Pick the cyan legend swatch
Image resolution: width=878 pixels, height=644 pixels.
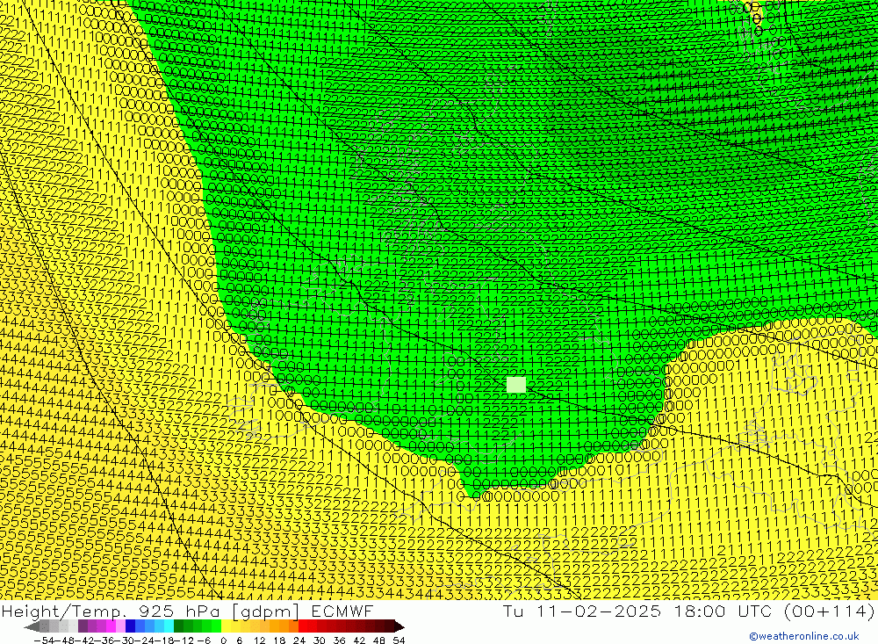(x=169, y=626)
